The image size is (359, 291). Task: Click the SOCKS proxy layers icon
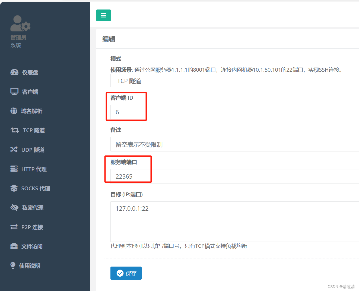pos(14,188)
